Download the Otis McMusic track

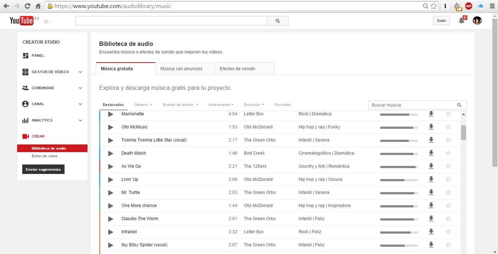click(x=431, y=127)
